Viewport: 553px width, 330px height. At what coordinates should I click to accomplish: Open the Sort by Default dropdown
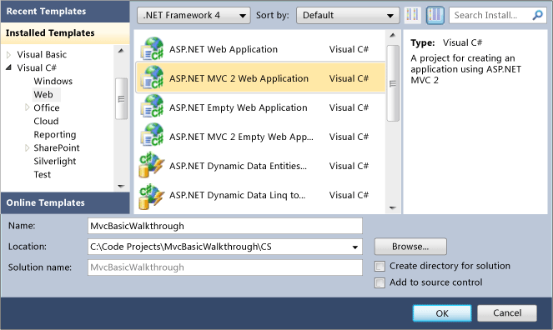point(348,16)
